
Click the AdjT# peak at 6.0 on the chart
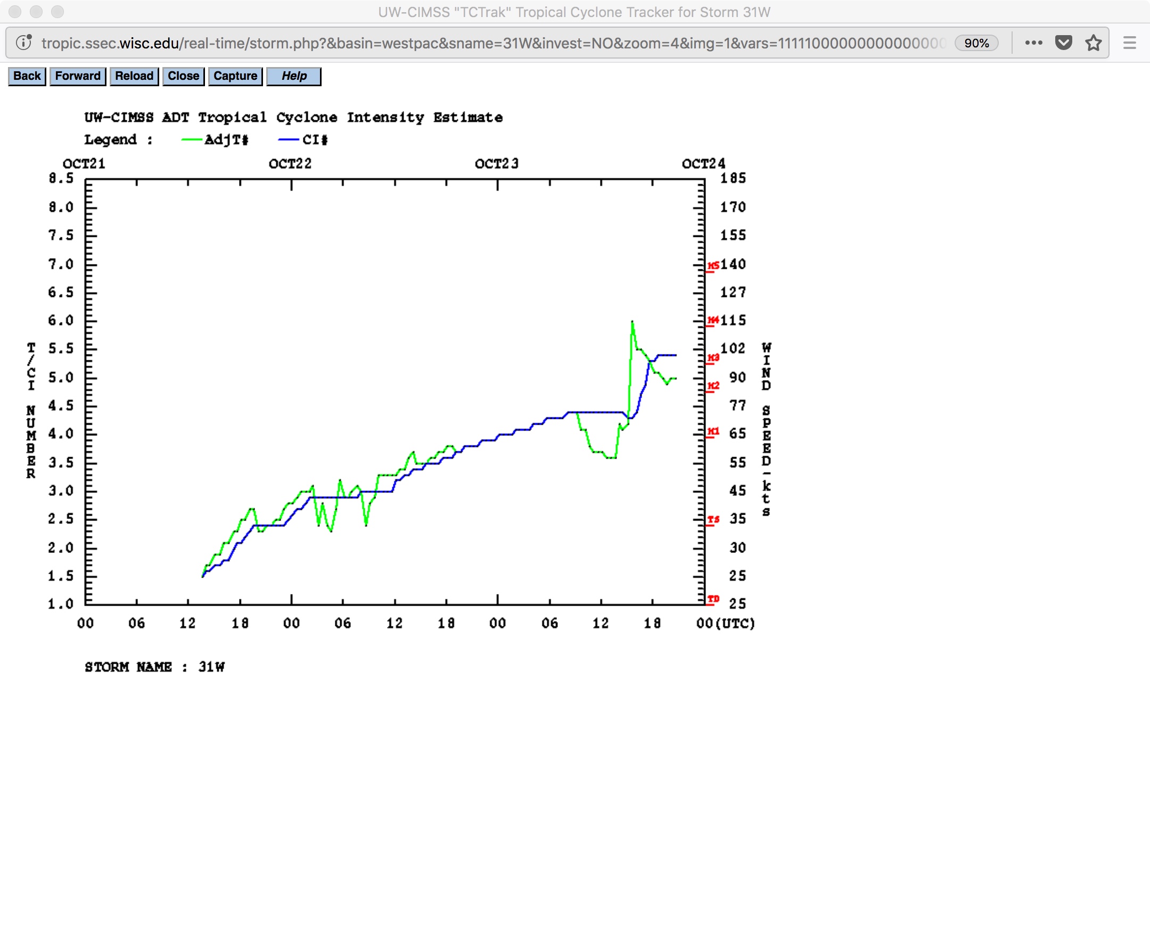(632, 321)
